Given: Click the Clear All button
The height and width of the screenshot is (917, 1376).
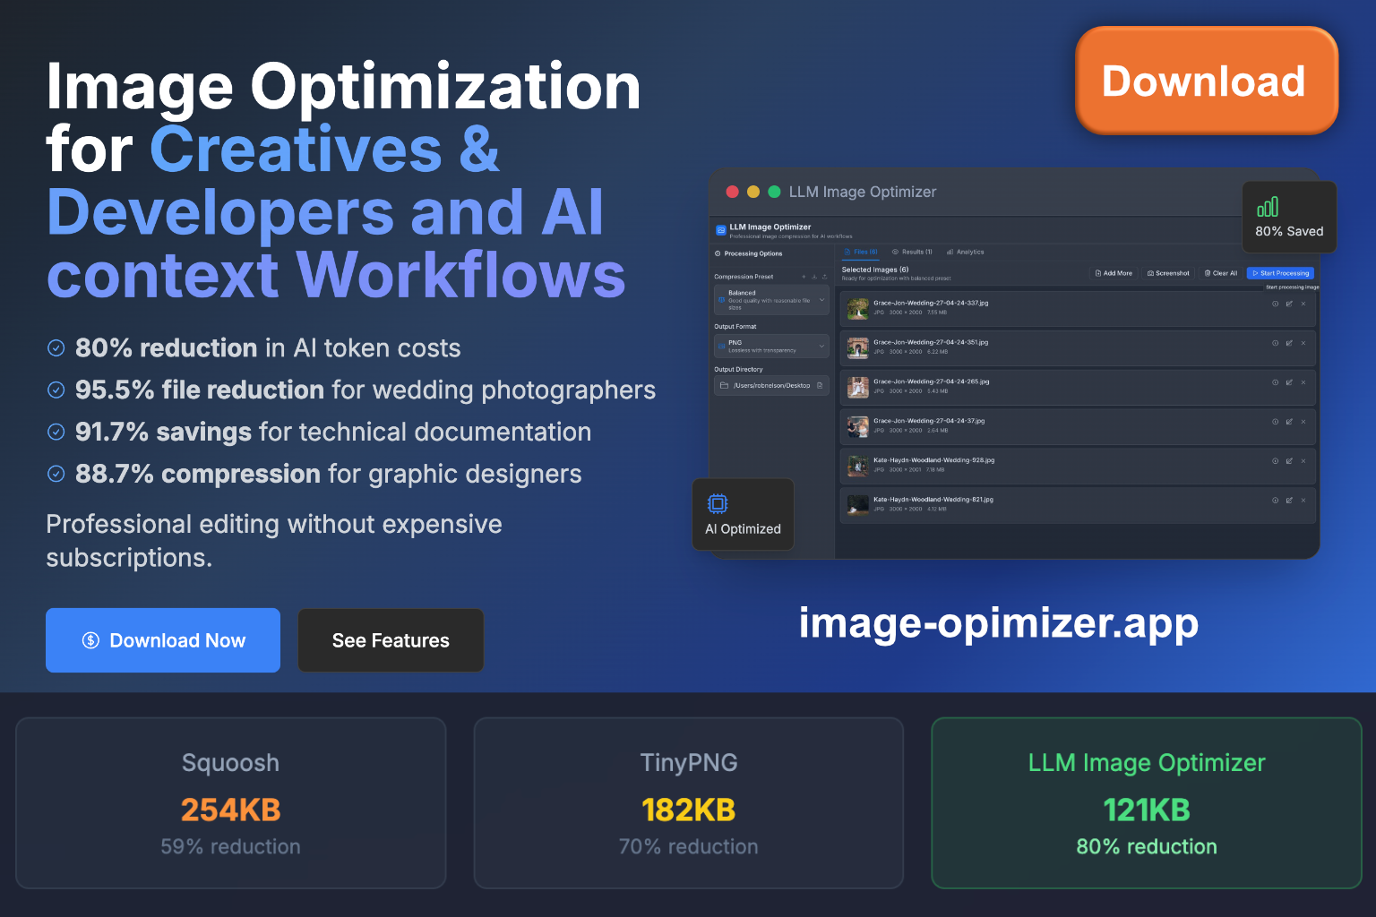Looking at the screenshot, I should 1221,273.
